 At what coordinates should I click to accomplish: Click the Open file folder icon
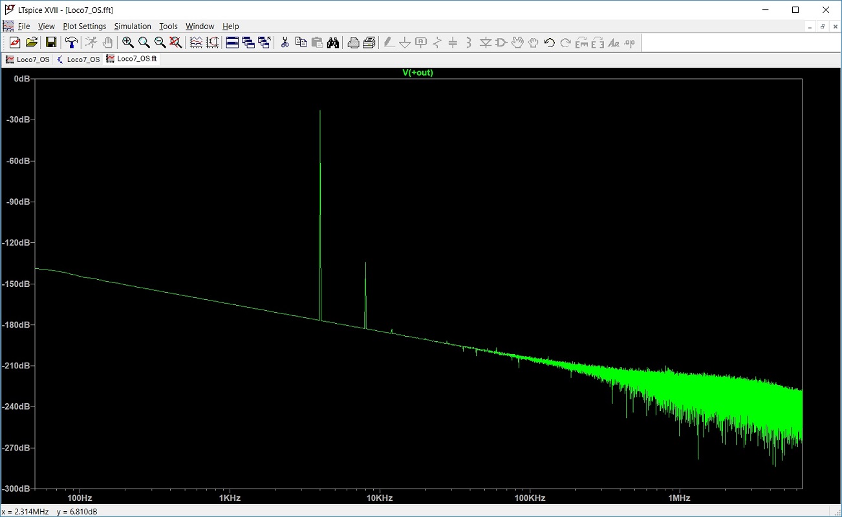click(31, 43)
